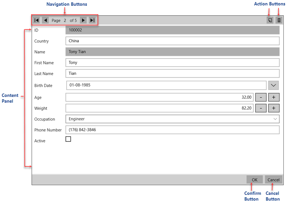Open the Birth Date picker dropdown

click(x=274, y=85)
